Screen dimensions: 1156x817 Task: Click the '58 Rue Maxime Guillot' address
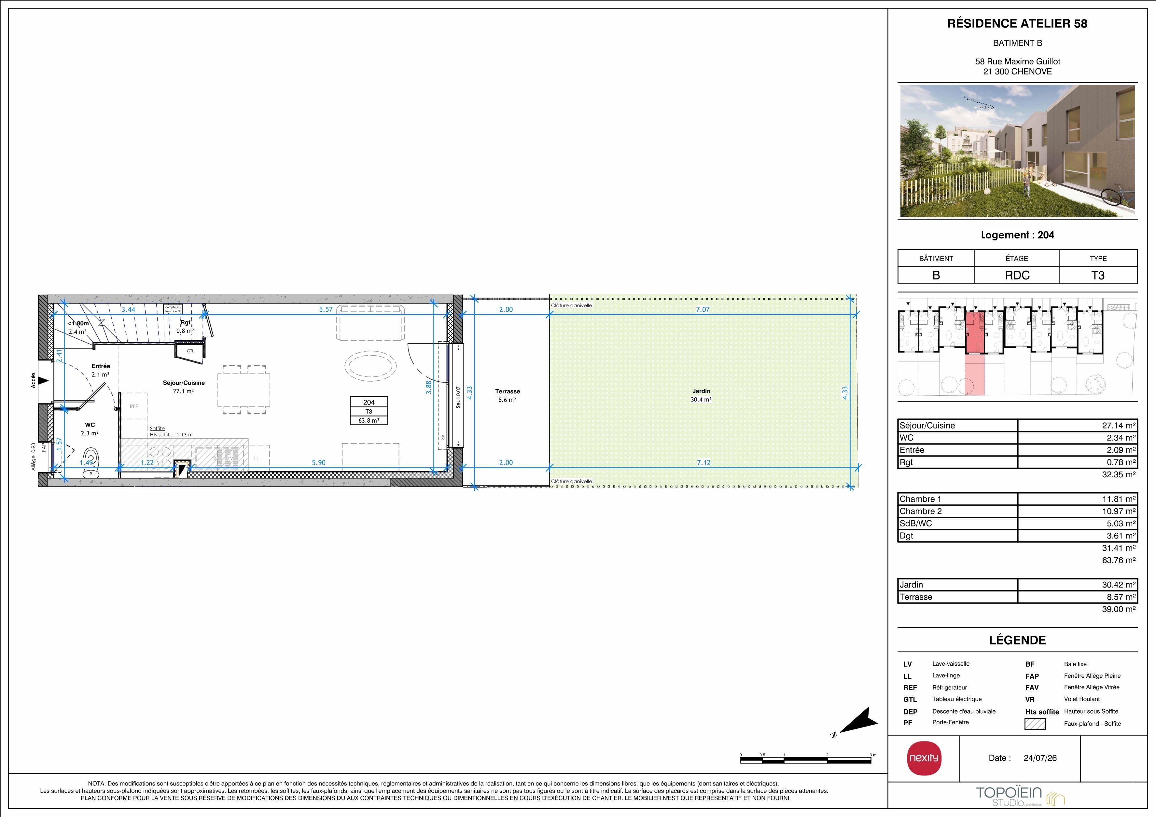1017,61
